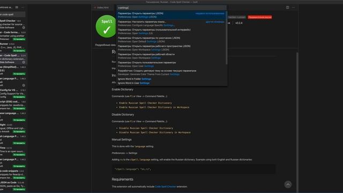Focus the extensions search box
This screenshot has height=193, width=343.
pyautogui.click(x=12, y=14)
